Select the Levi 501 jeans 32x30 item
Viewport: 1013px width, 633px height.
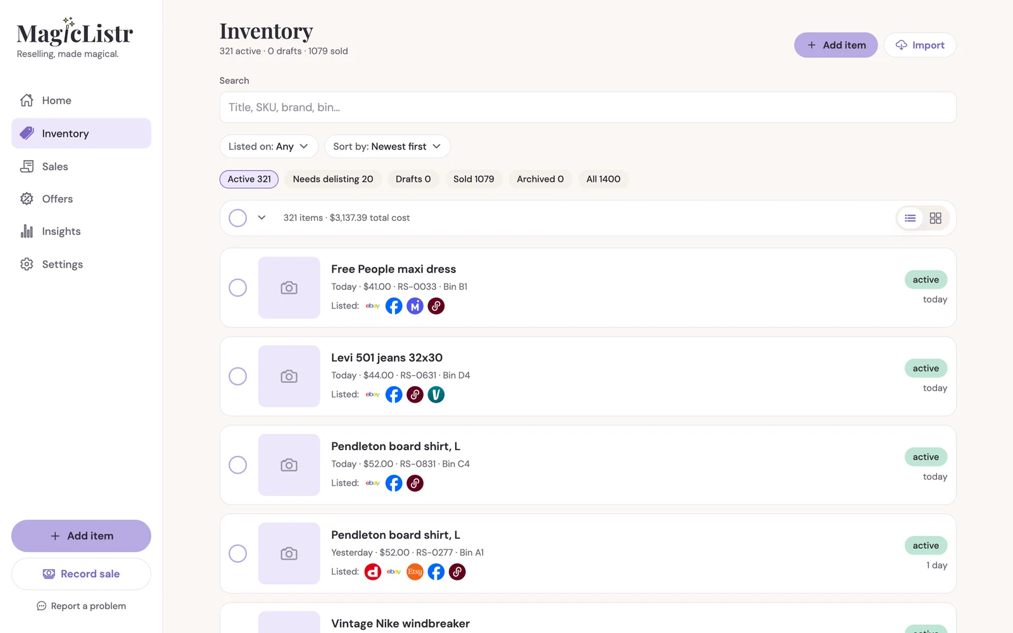(238, 377)
